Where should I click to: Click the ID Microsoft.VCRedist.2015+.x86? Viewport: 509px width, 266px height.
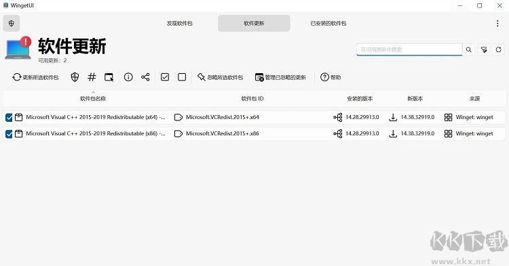(223, 133)
